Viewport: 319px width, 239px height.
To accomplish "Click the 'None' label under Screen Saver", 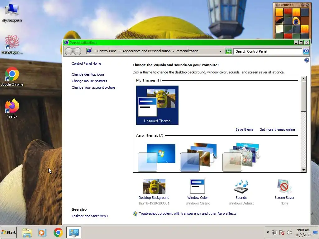I will [284, 203].
